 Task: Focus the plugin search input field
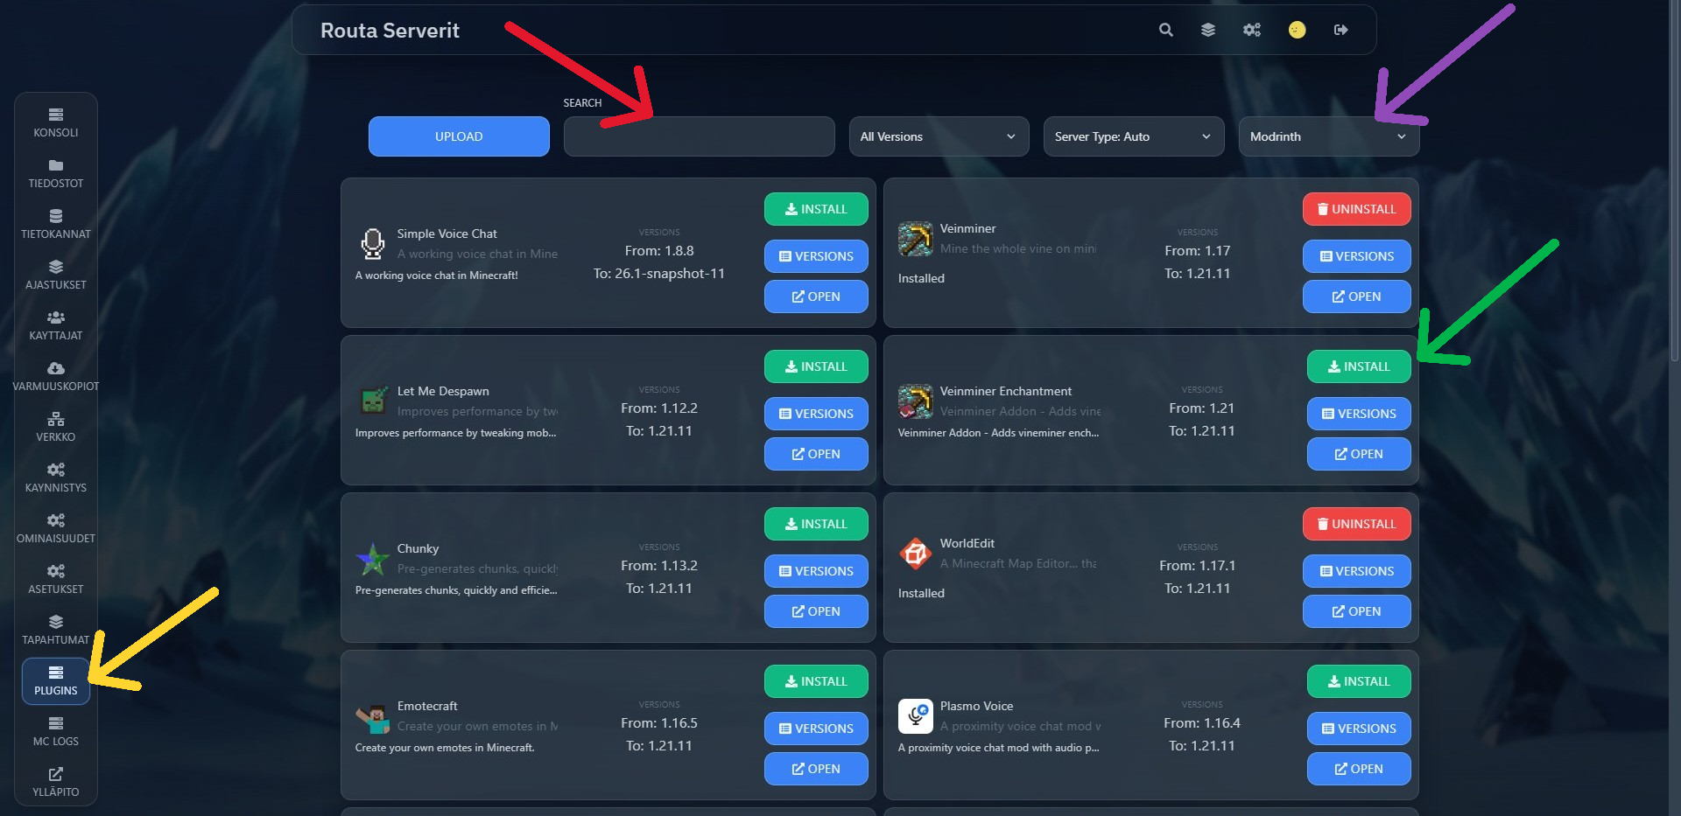[x=699, y=136]
